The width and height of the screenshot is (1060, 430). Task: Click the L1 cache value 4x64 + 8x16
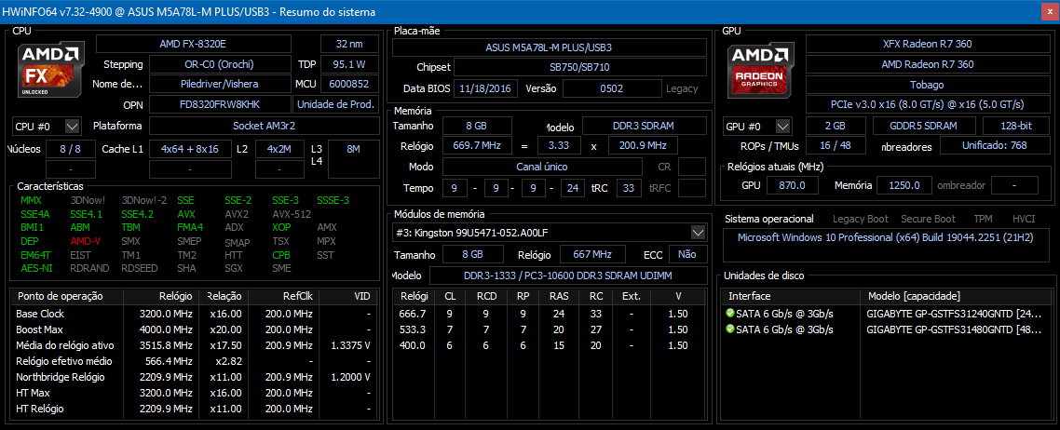(190, 149)
